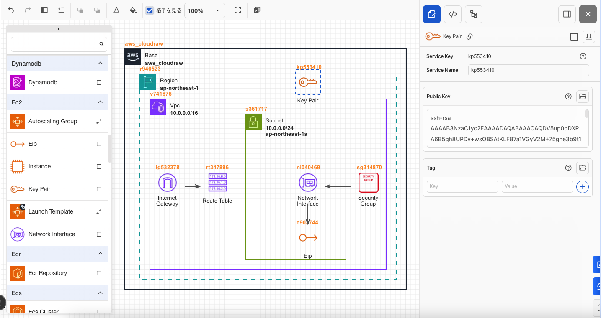The height and width of the screenshot is (318, 601).
Task: Select Launch Template component in palette
Action: pos(49,212)
